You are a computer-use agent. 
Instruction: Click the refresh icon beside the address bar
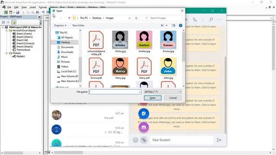136,18
